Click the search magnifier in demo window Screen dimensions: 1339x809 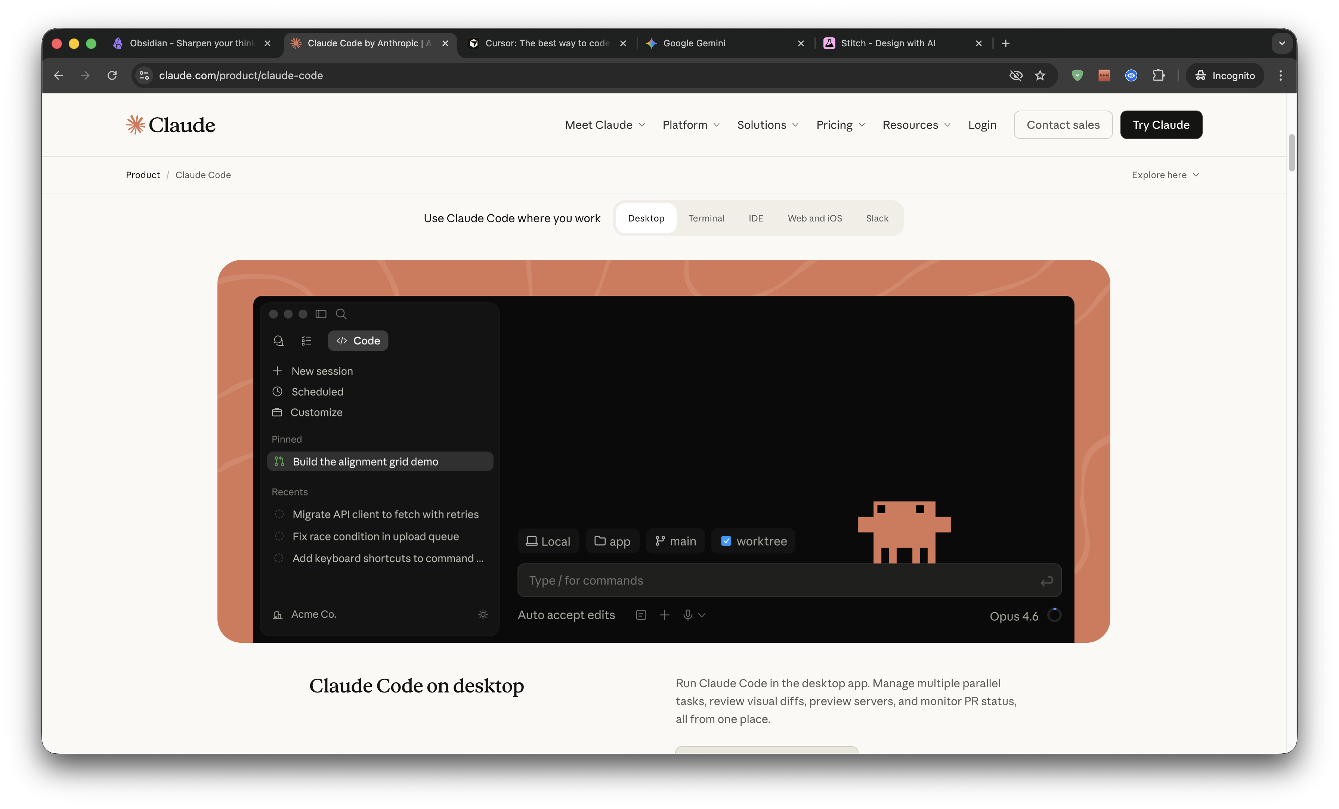pos(341,314)
